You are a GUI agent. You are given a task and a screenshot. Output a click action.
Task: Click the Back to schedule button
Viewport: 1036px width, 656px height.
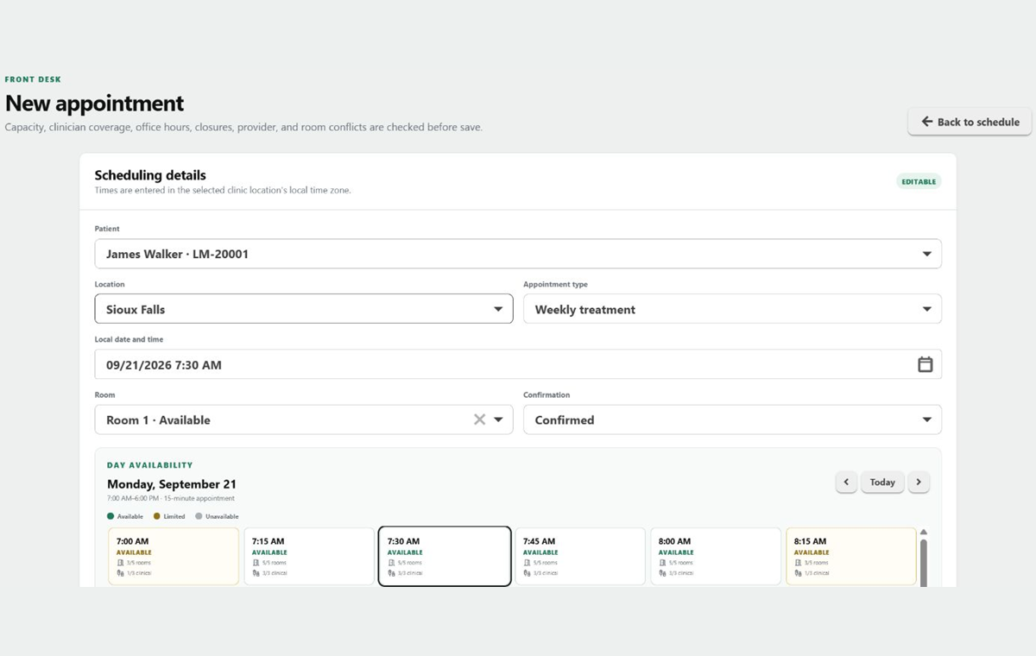(970, 122)
